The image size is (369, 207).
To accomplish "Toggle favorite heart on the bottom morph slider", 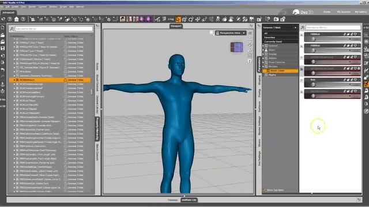I will (x=355, y=91).
